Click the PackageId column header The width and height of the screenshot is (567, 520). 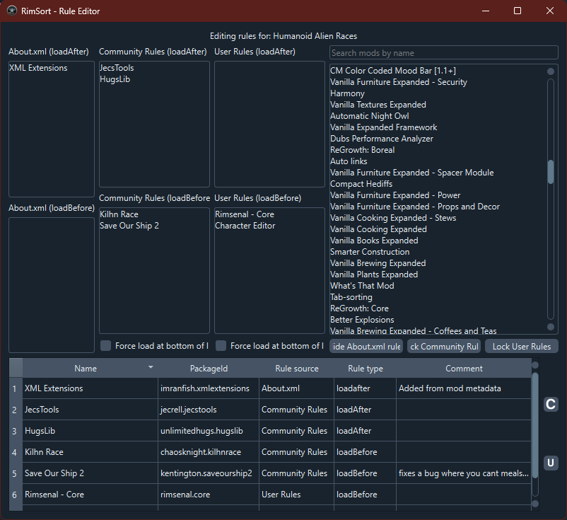209,369
